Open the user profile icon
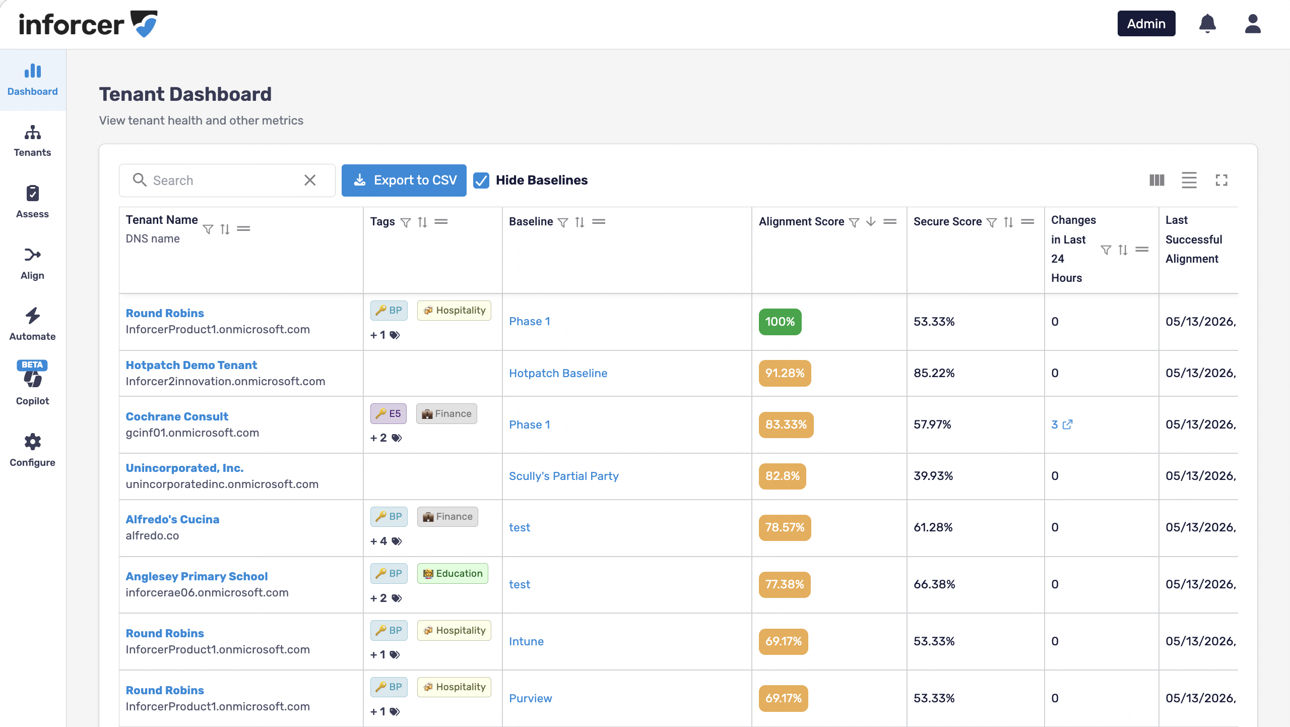The width and height of the screenshot is (1290, 727). [x=1253, y=24]
